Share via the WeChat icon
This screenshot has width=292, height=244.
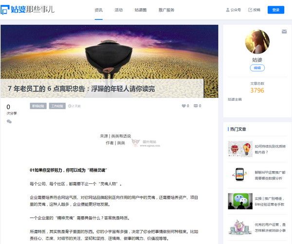9,122
